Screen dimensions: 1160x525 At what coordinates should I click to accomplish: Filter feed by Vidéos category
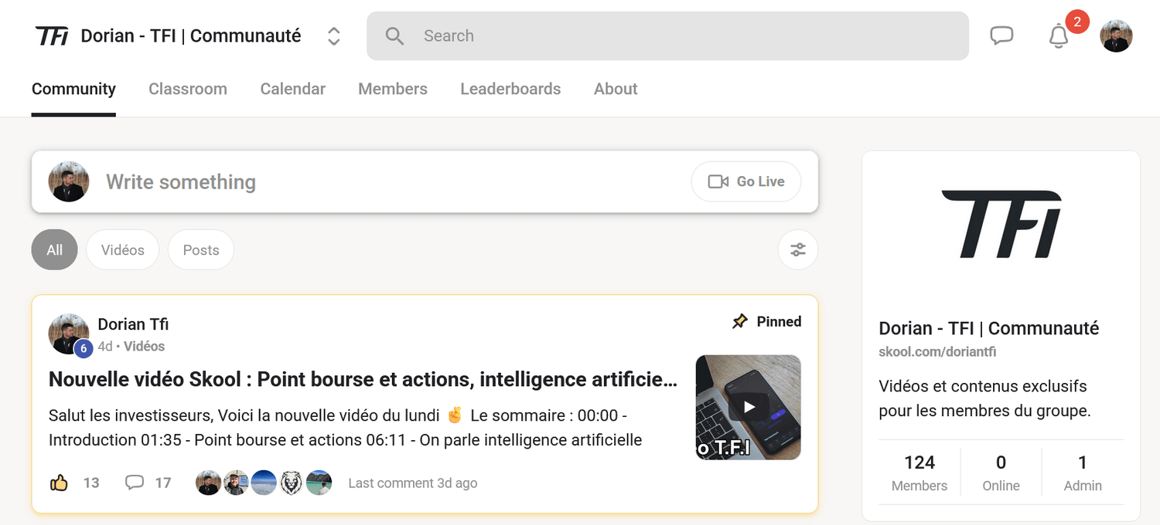tap(122, 250)
